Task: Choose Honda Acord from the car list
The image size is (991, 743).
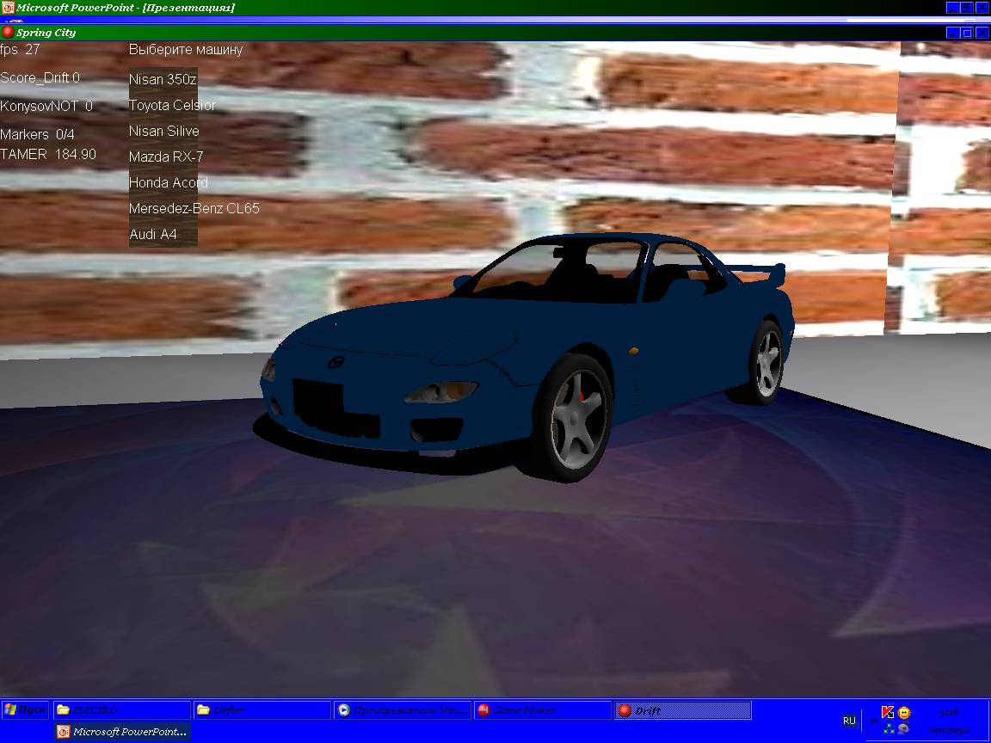Action: [x=168, y=182]
